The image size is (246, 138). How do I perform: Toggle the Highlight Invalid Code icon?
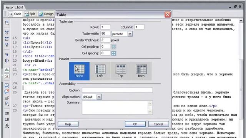[7, 76]
